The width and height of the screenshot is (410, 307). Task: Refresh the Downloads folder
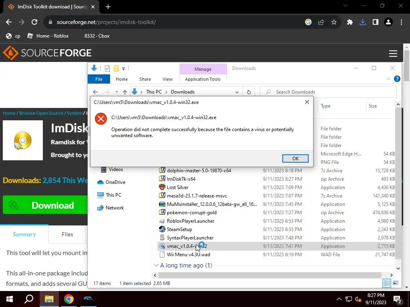pyautogui.click(x=249, y=92)
